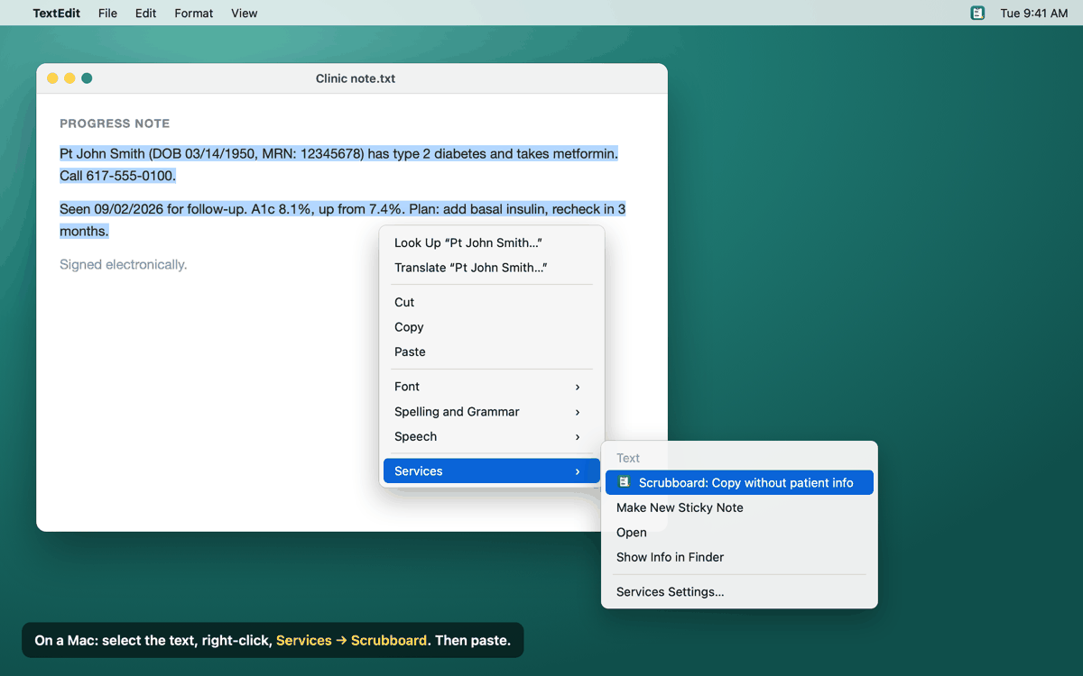Click the Clinic note.txt window title
This screenshot has width=1083, height=676.
356,78
